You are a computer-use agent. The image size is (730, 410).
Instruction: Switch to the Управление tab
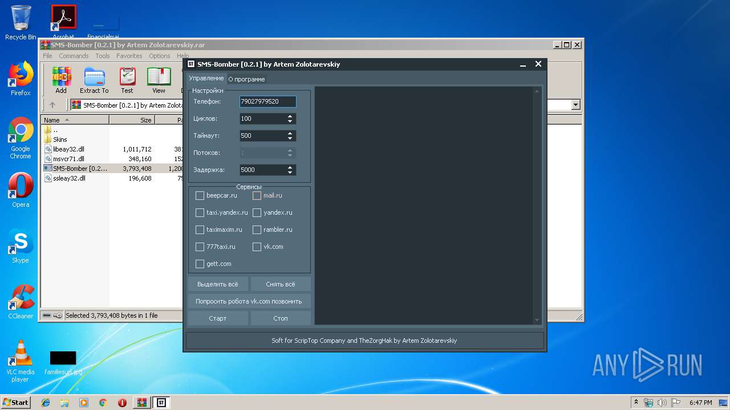click(206, 78)
